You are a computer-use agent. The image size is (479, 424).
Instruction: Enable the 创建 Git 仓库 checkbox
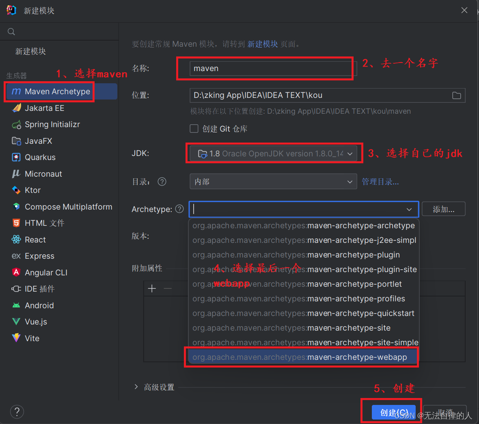pos(194,128)
